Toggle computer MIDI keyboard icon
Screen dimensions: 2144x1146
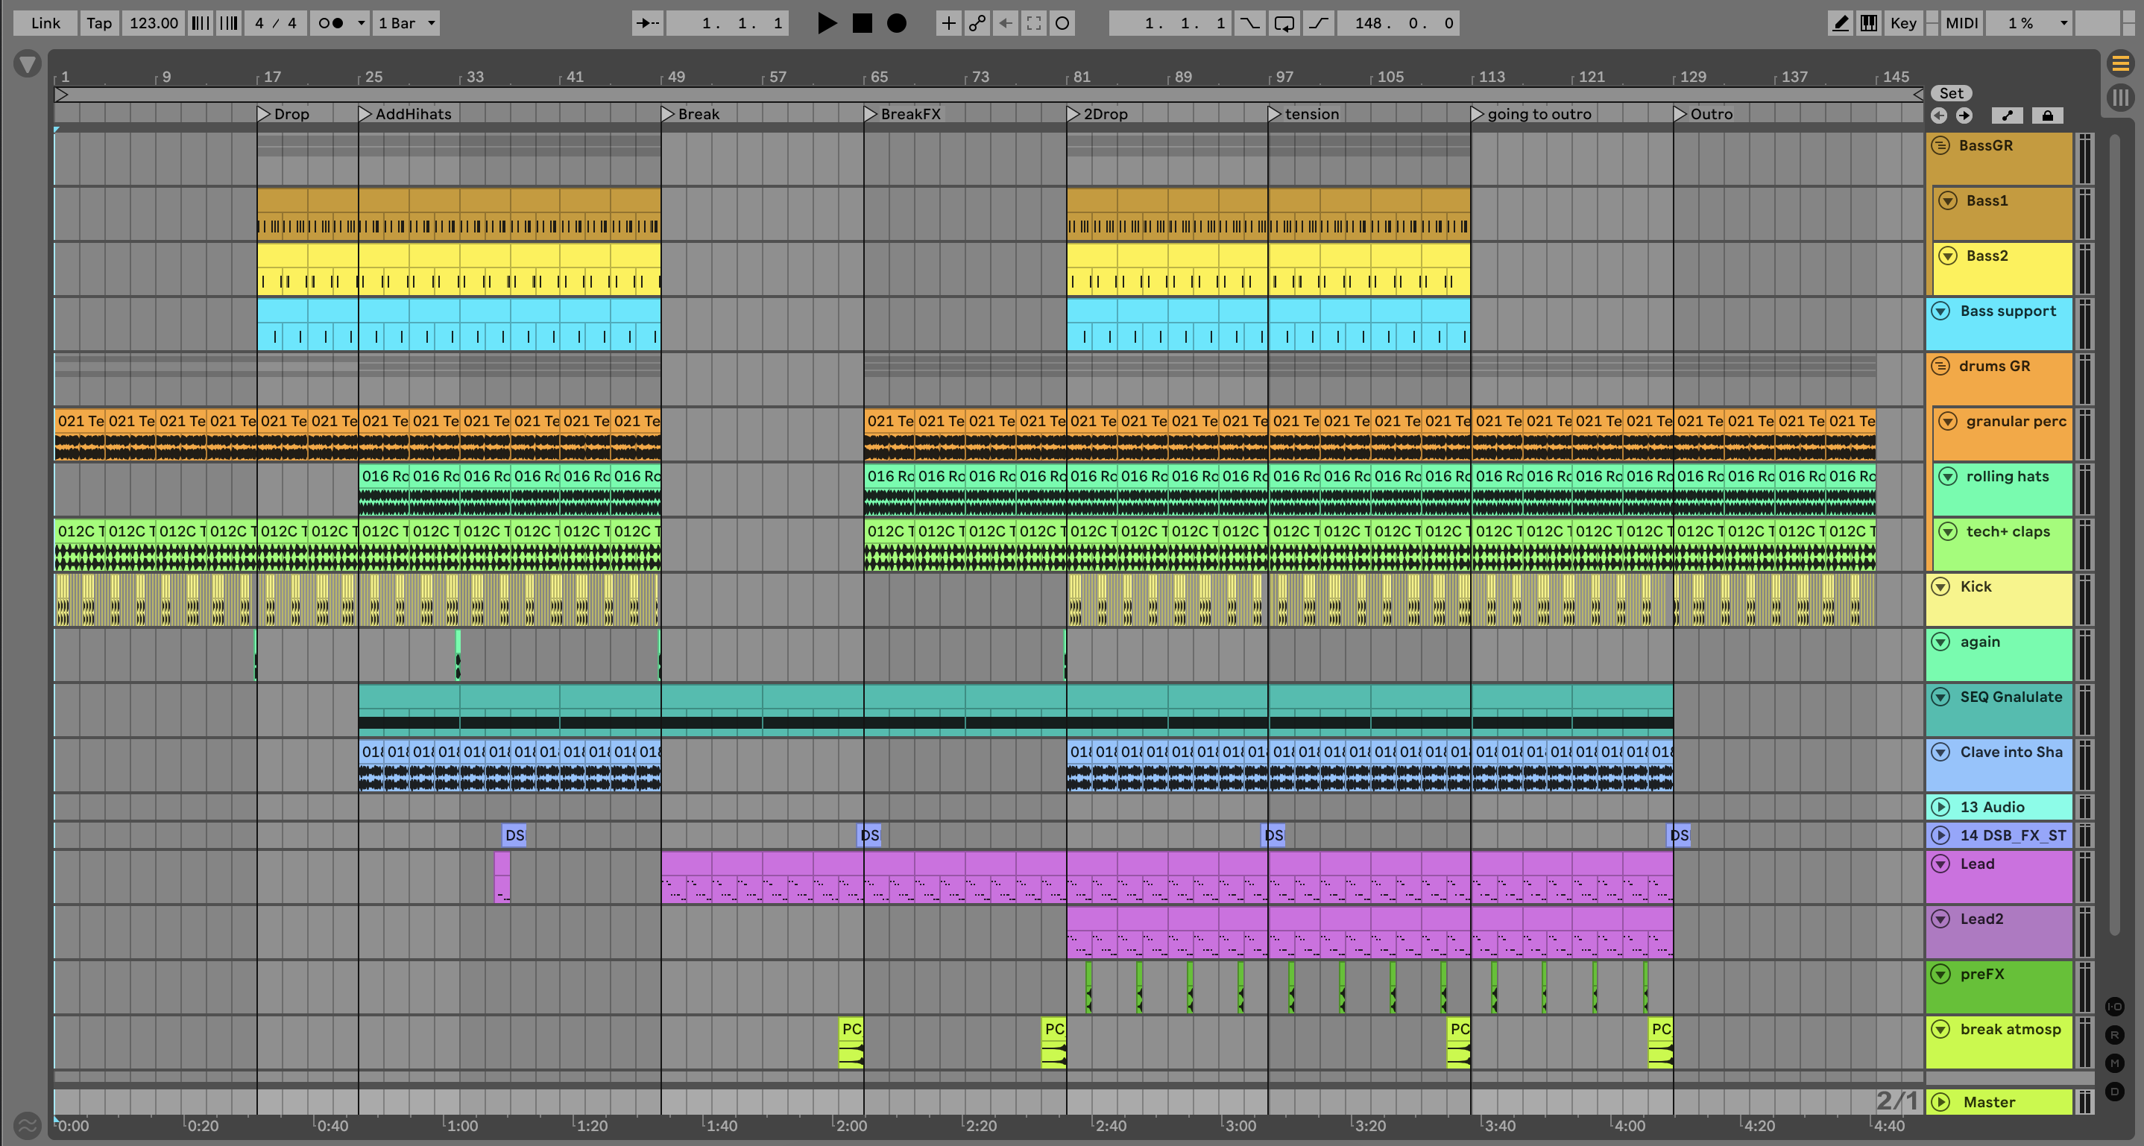tap(1868, 23)
